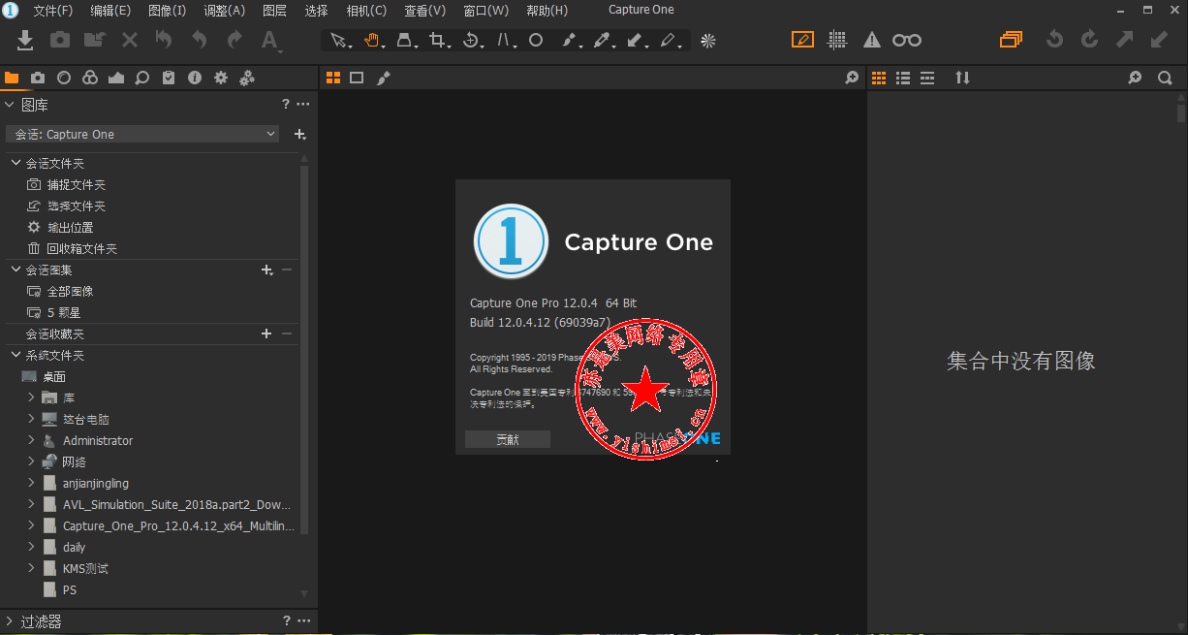Viewport: 1188px width, 635px height.
Task: Switch browser to filmstrip view
Action: tap(927, 78)
